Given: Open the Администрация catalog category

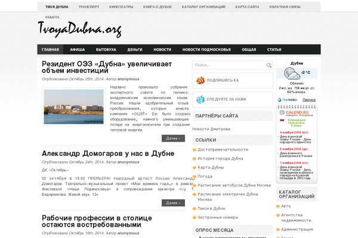Looking at the screenshot, I should 297,230.
